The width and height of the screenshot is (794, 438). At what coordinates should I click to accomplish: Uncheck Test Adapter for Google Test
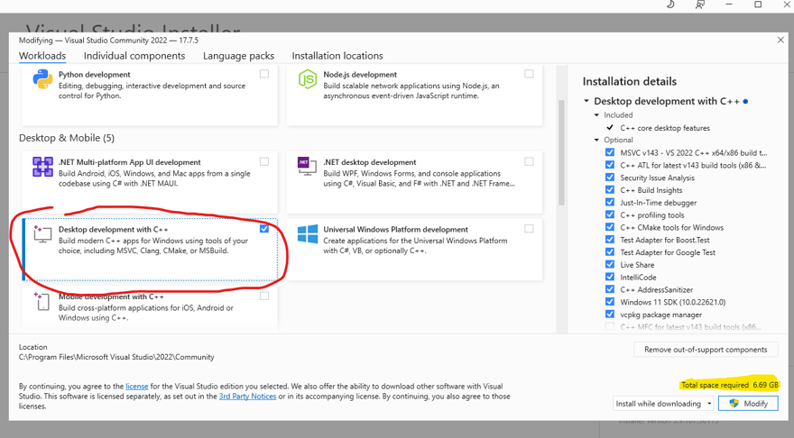point(610,251)
